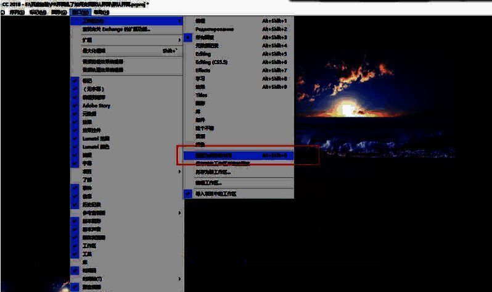This screenshot has height=292, width=492.
Task: Open the 窗口(W) menu in menu bar
Action: (x=80, y=12)
